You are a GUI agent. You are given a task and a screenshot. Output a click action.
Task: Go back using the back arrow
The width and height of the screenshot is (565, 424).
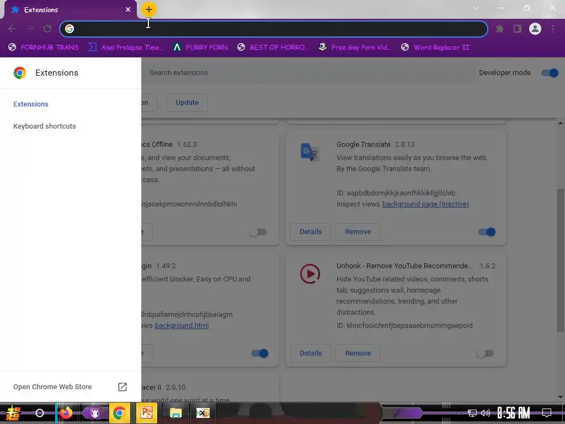pyautogui.click(x=12, y=29)
